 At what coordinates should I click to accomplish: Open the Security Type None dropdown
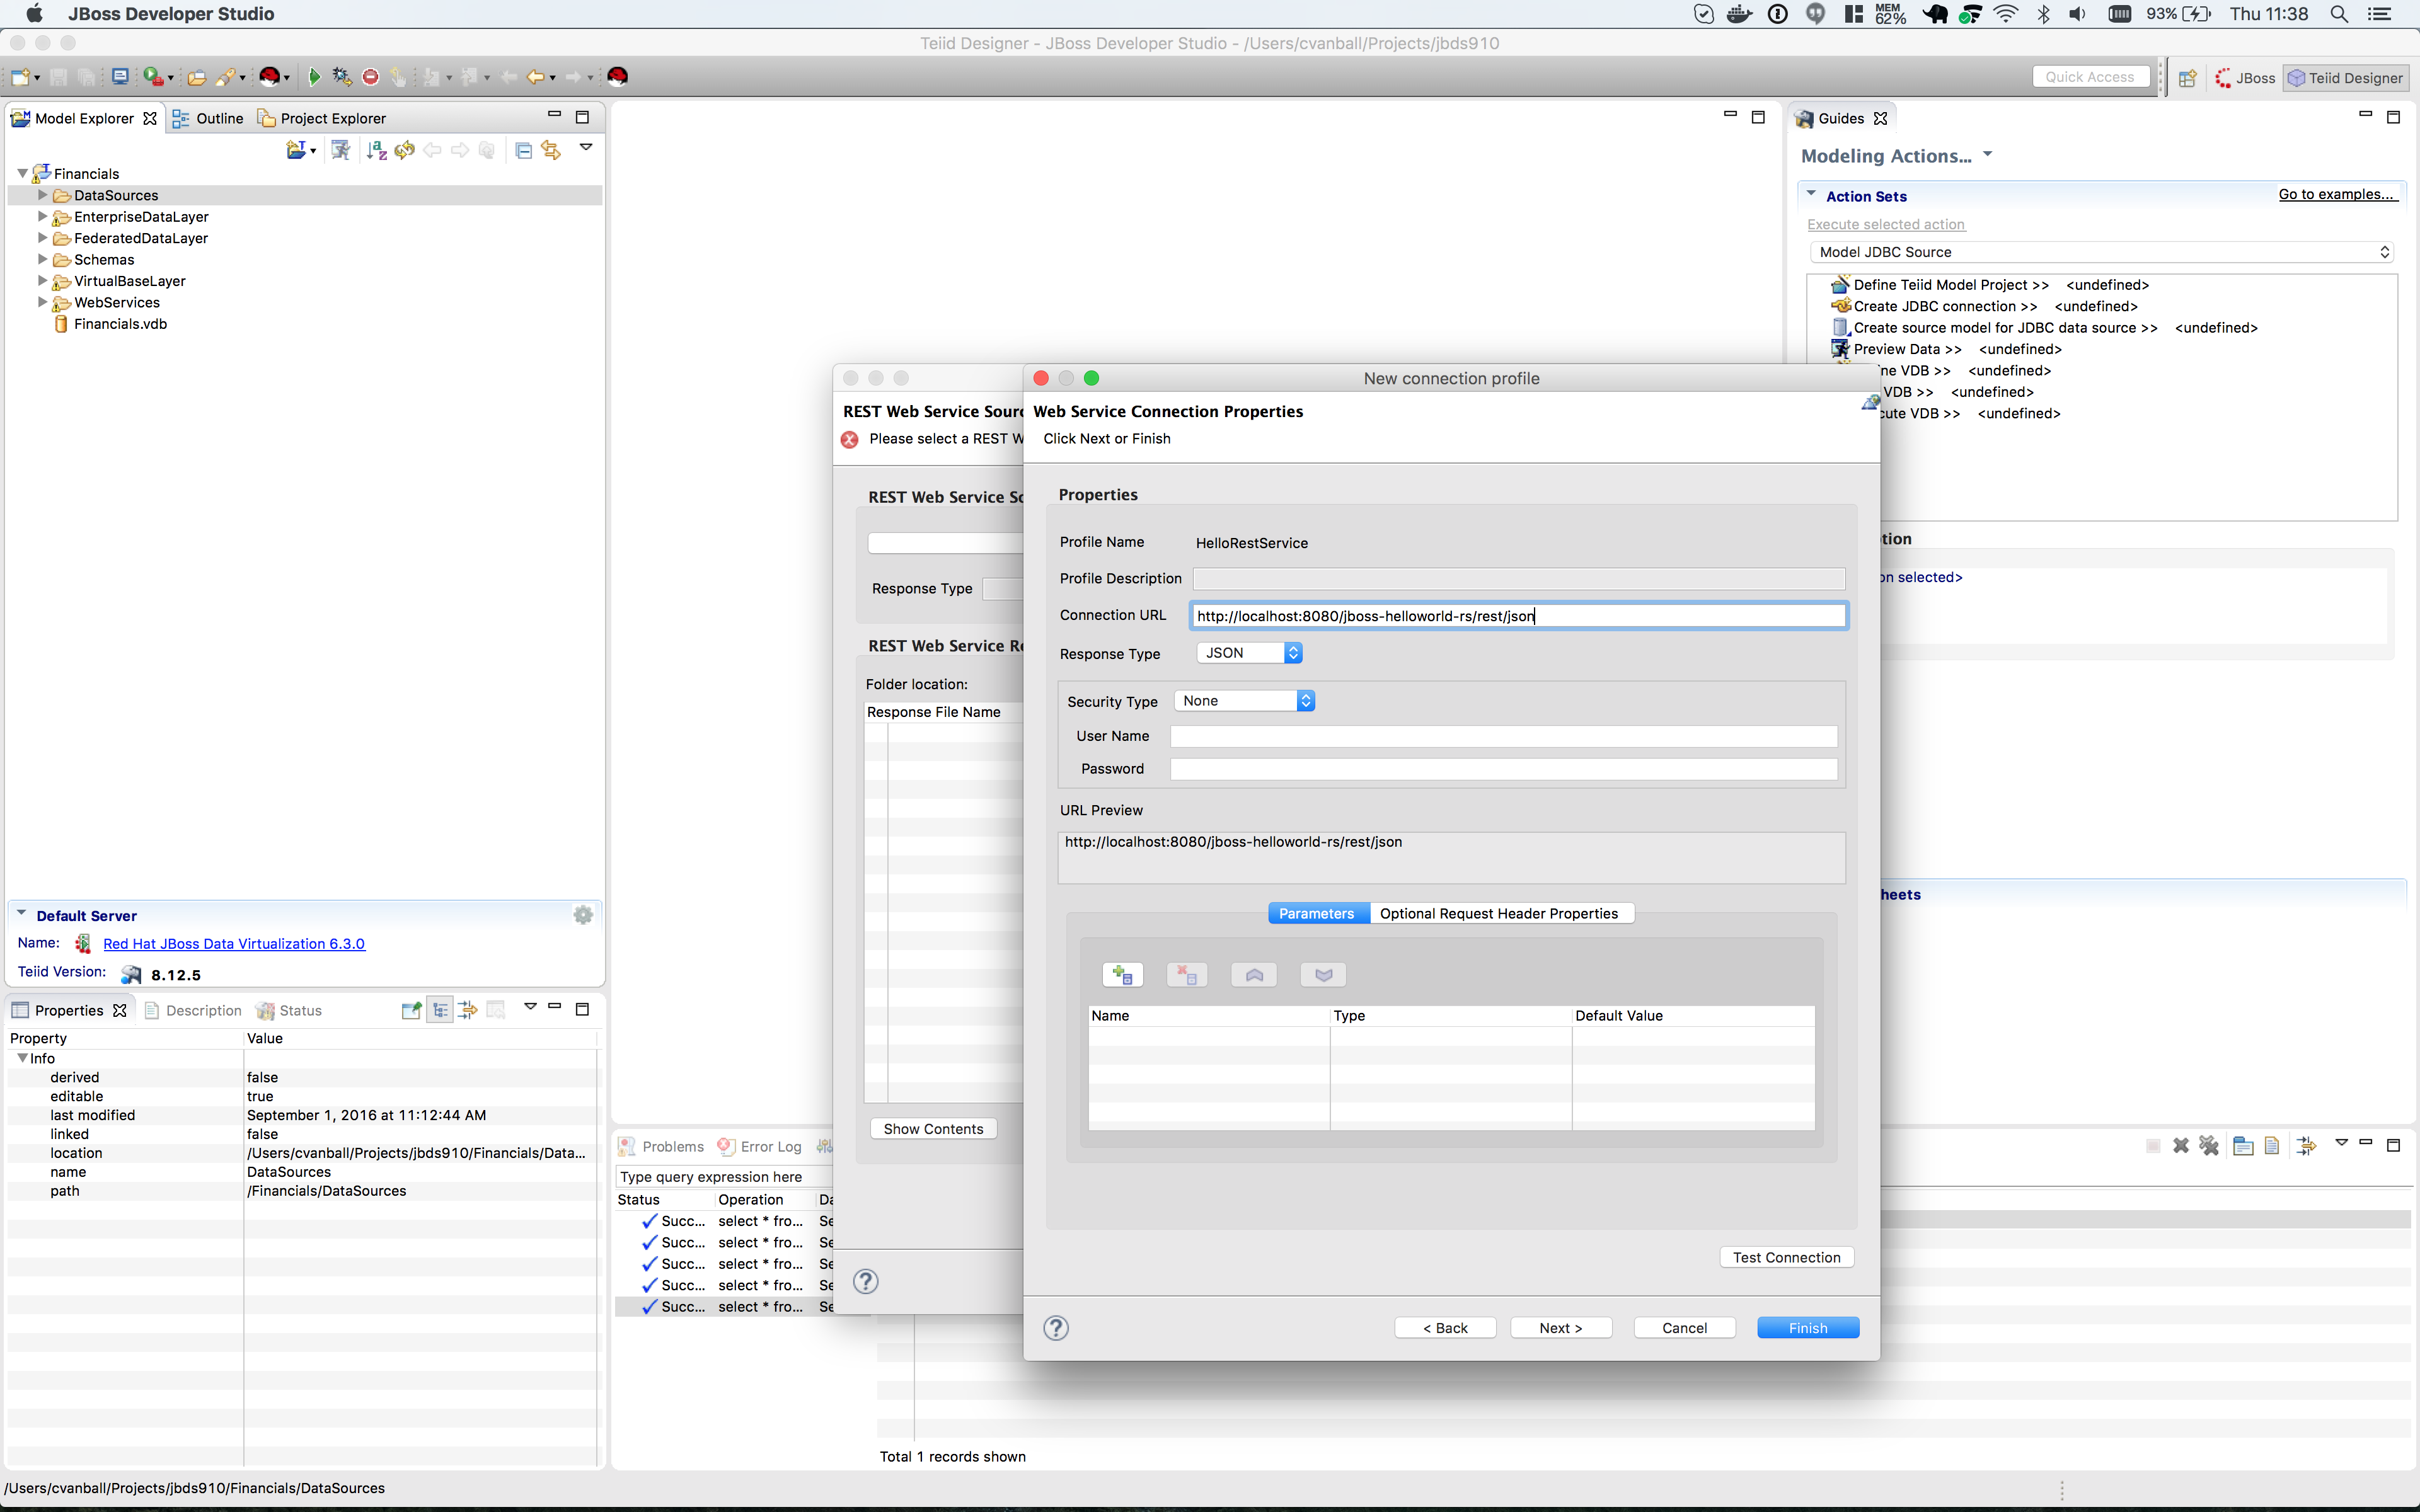point(1244,701)
